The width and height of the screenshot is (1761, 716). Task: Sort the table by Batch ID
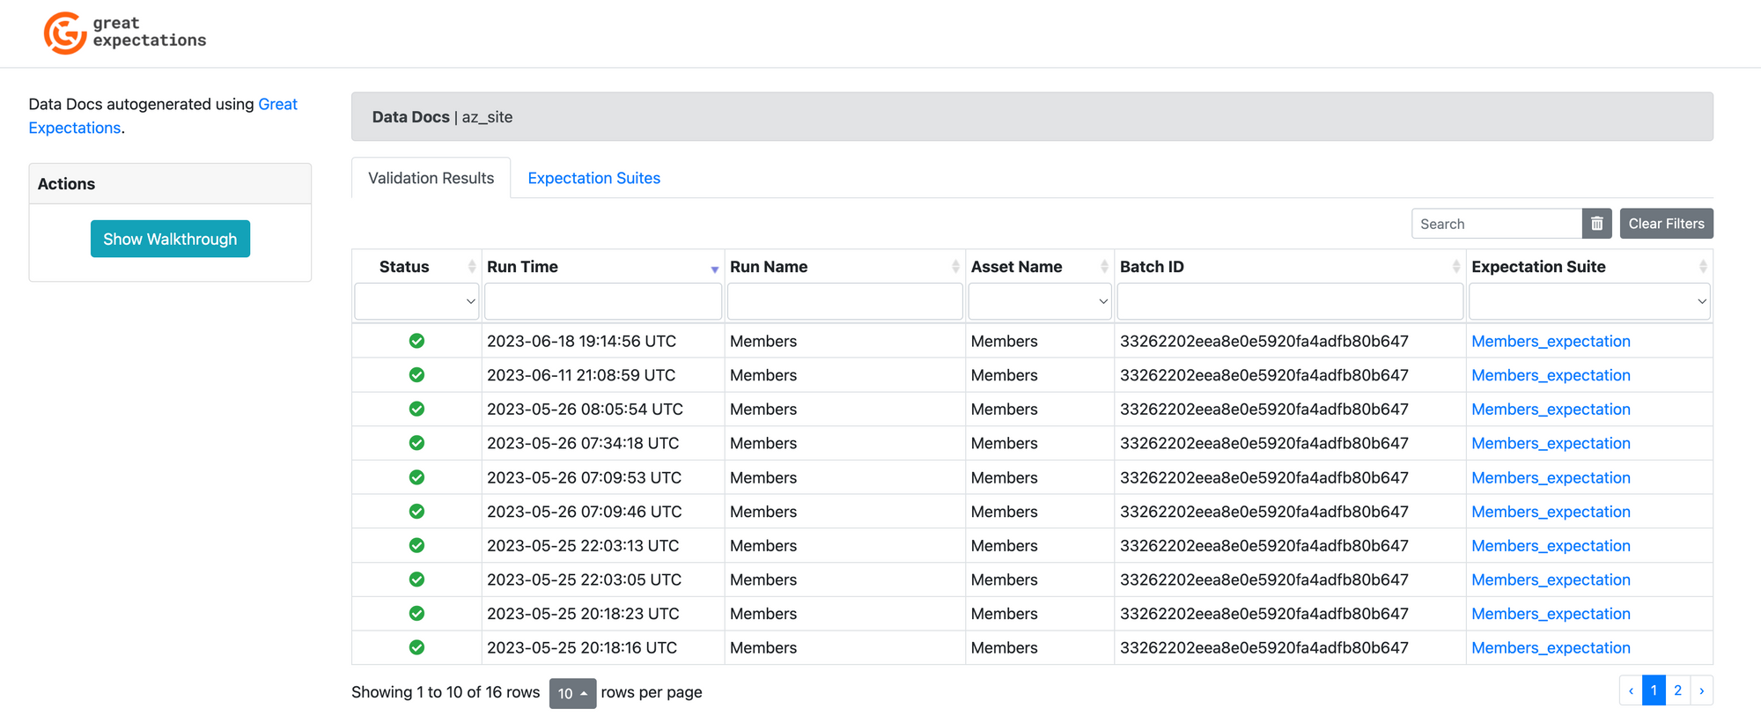pos(1290,267)
